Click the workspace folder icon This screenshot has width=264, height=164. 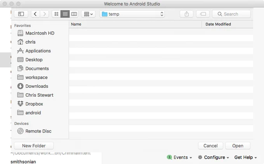(20, 77)
